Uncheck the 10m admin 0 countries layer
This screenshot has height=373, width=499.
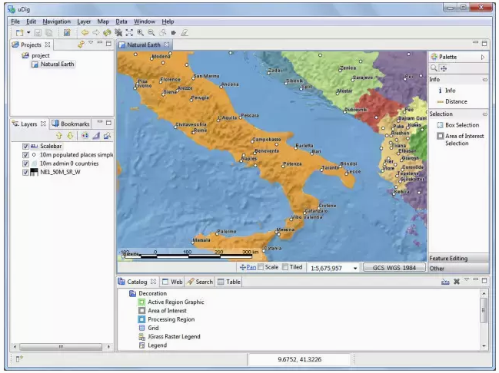coord(26,163)
